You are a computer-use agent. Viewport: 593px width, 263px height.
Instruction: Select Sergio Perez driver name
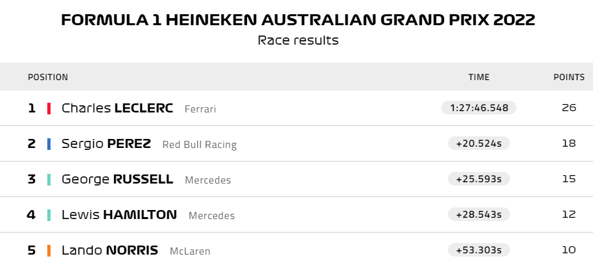(106, 143)
